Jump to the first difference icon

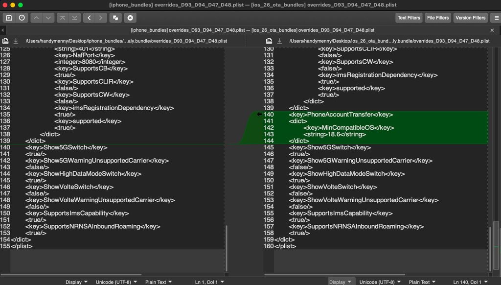(62, 18)
